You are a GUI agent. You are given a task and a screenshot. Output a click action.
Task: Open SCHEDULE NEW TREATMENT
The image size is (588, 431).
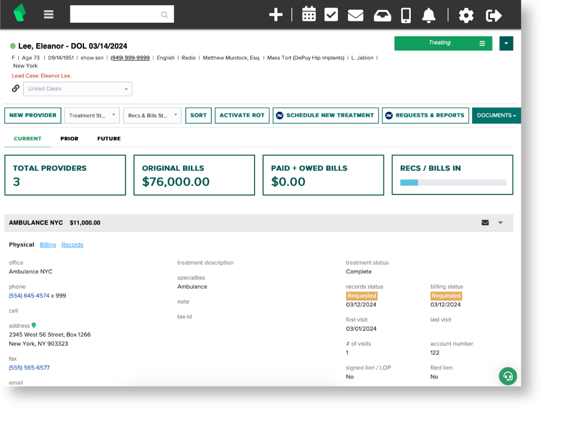326,115
